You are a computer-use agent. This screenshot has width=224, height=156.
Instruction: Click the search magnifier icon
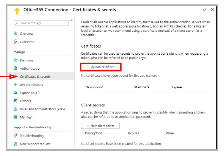coord(17,23)
